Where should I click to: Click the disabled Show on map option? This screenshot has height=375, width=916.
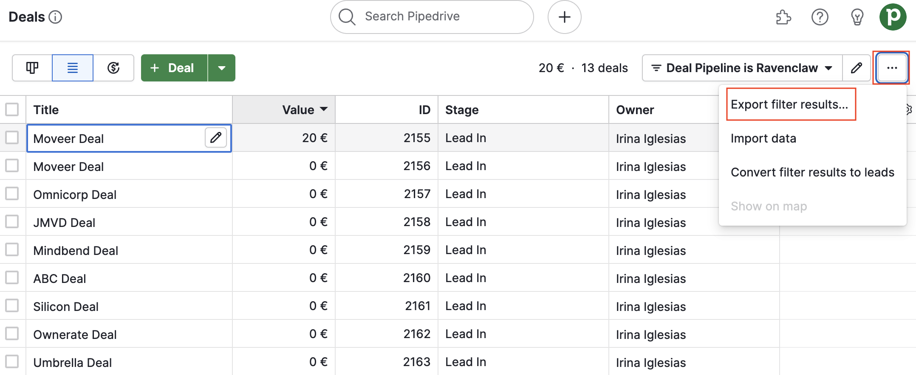[x=769, y=206]
